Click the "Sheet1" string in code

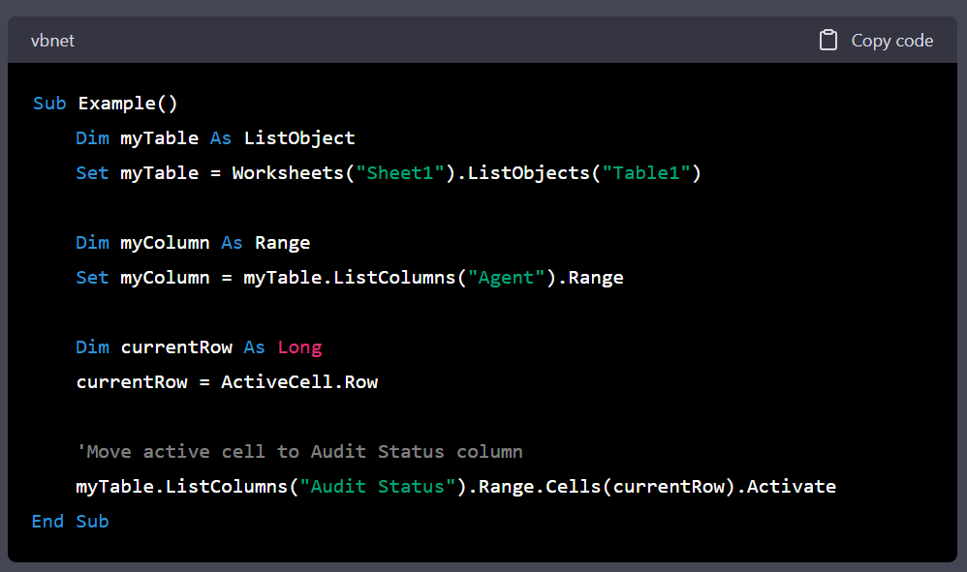400,173
